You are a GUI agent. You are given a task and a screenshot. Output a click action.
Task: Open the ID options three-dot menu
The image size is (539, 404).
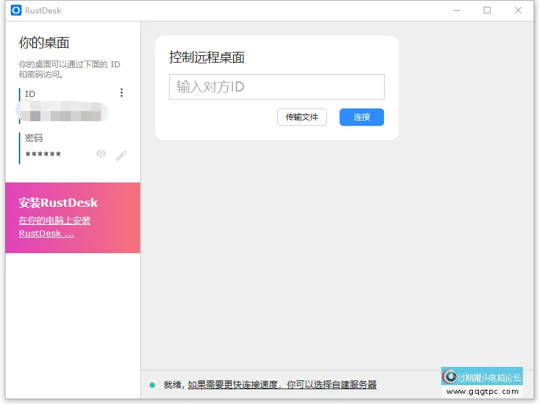tap(122, 92)
